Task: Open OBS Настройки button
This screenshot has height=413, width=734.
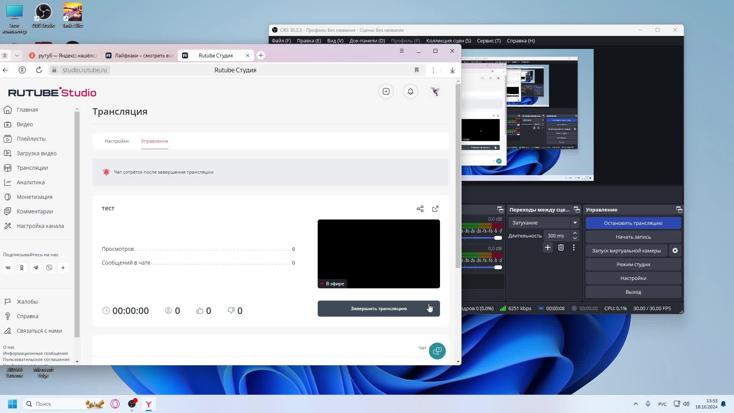Action: [633, 278]
